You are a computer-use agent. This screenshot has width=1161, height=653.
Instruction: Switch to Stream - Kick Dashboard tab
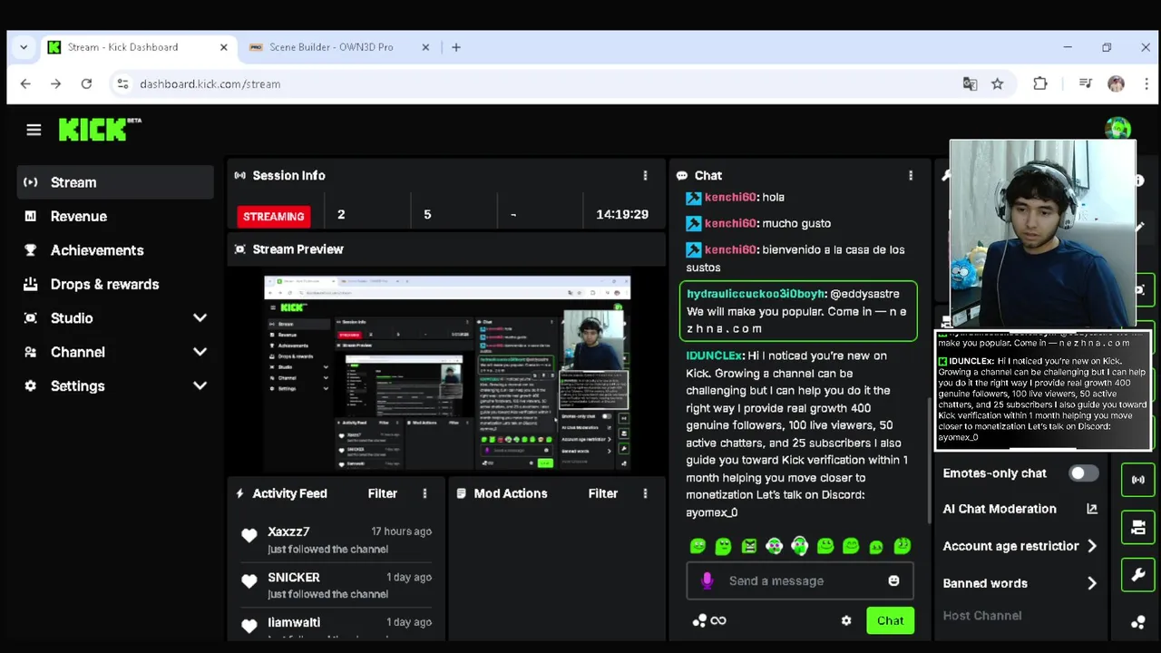(138, 47)
